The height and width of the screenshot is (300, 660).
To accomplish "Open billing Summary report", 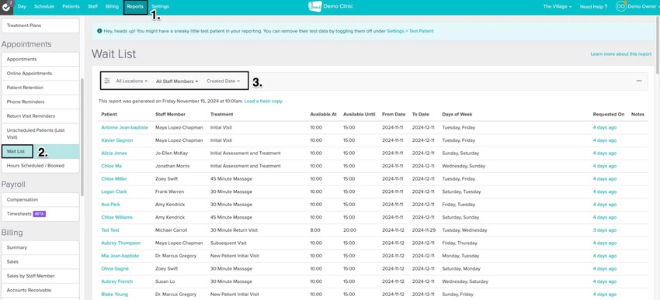I will pos(40,248).
